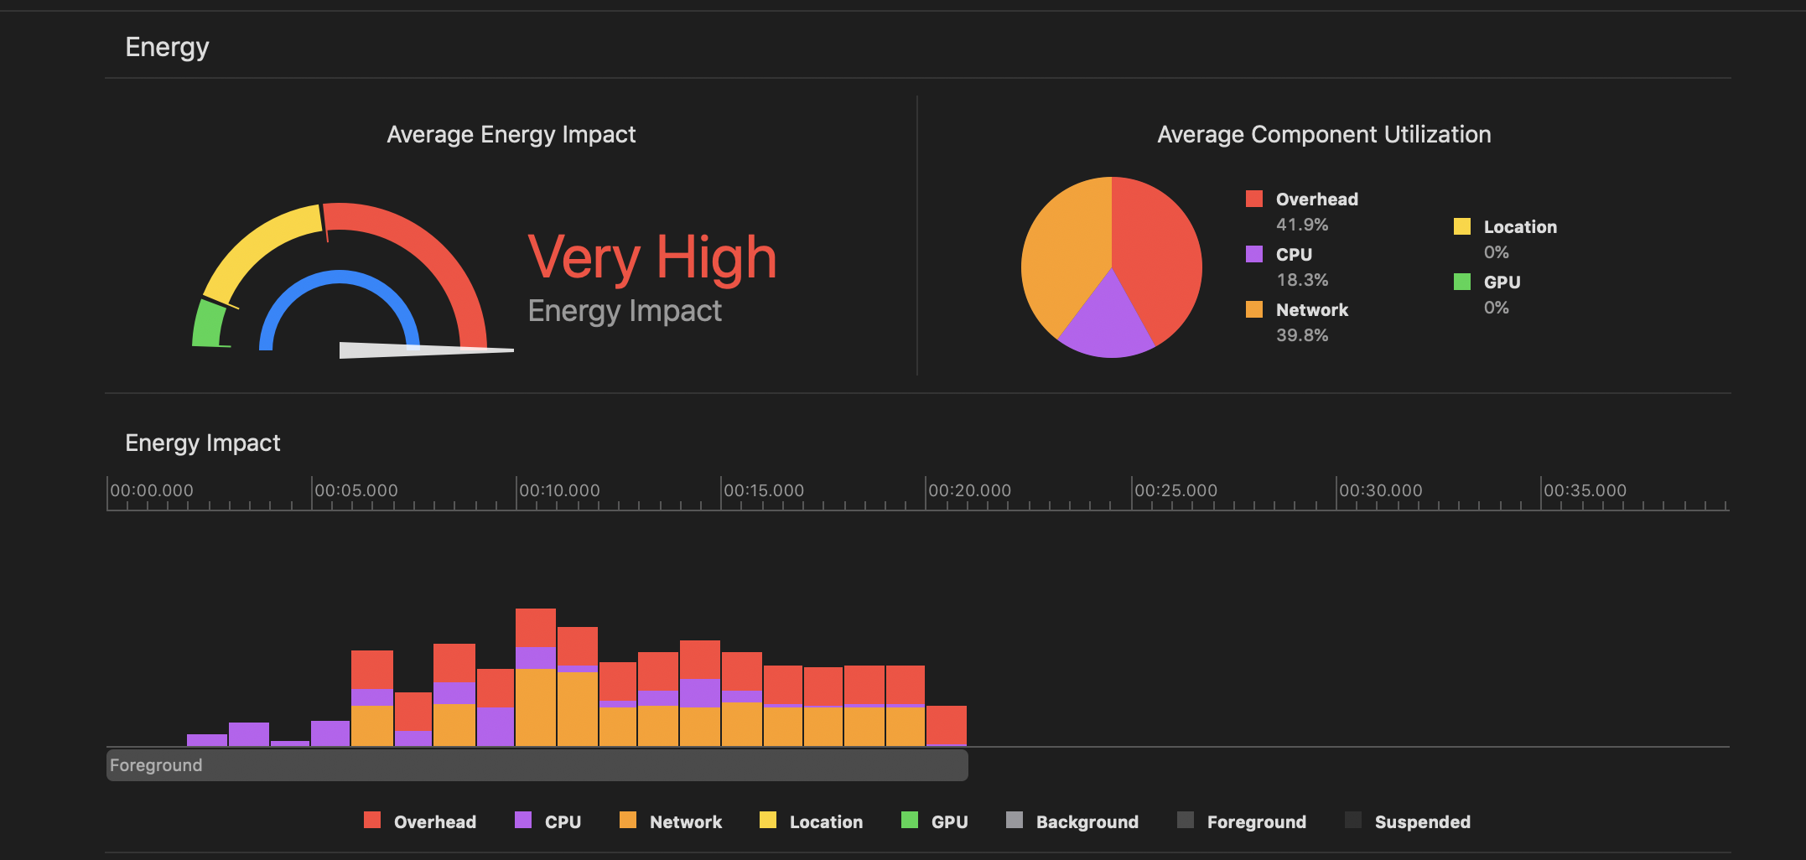1806x860 pixels.
Task: Click the 00:30.000 marker on timeline ruler
Action: (x=1380, y=490)
